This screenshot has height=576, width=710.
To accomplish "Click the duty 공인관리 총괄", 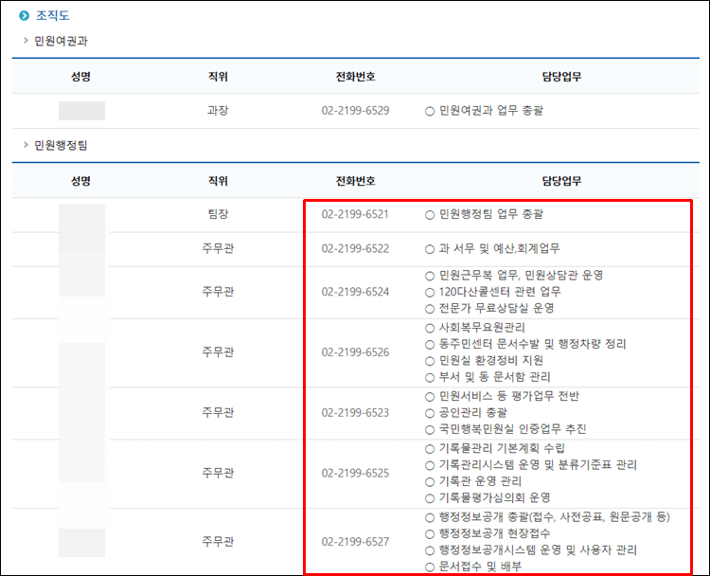I will tap(473, 413).
